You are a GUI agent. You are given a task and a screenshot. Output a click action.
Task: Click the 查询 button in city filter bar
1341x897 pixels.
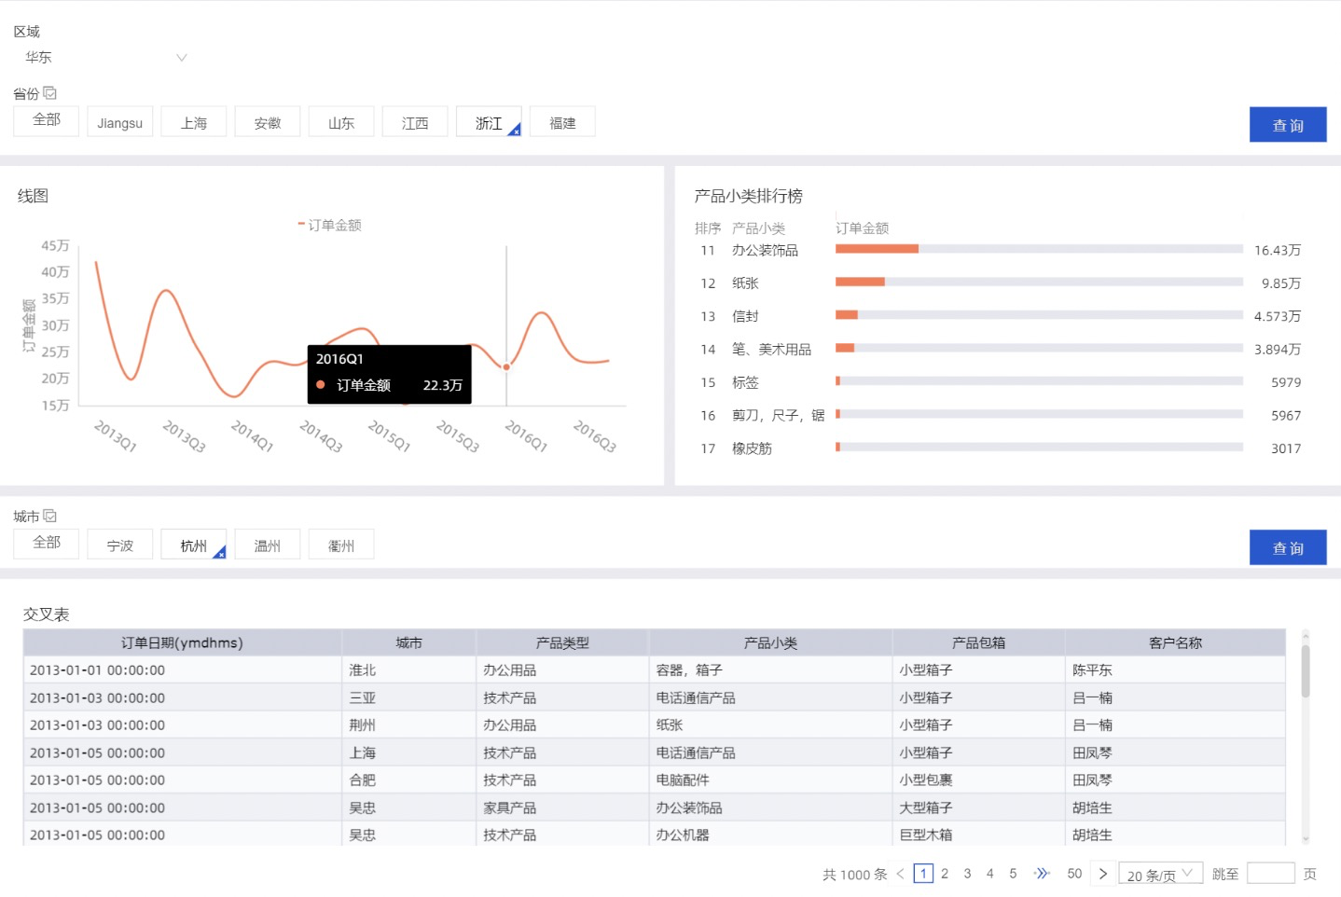(1287, 548)
